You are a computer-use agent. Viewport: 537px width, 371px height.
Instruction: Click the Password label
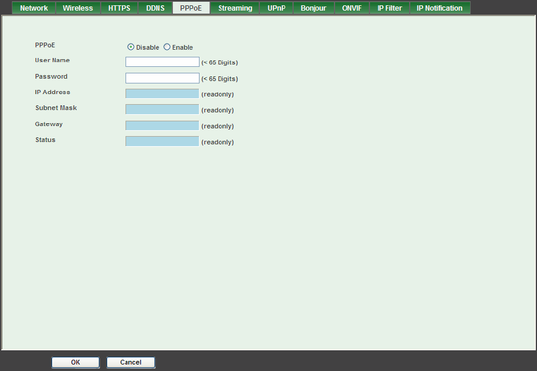(51, 76)
